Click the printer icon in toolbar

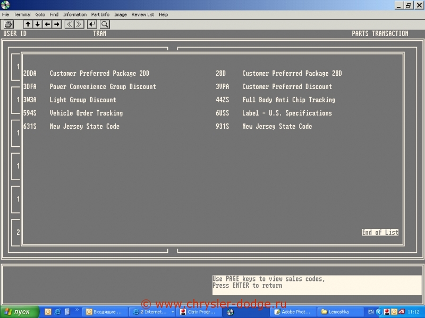pyautogui.click(x=8, y=24)
